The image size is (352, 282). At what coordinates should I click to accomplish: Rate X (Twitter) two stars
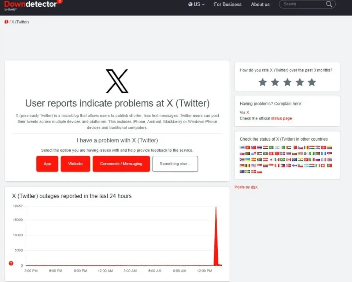coord(275,82)
